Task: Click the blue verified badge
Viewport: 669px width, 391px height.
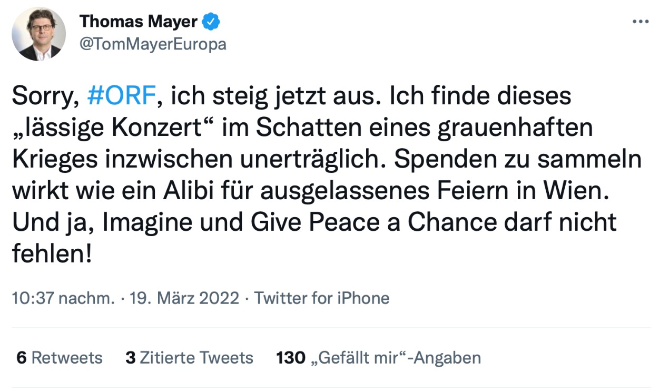Action: point(212,22)
